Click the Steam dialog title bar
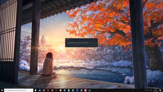This screenshot has height=92, width=163. point(81,40)
